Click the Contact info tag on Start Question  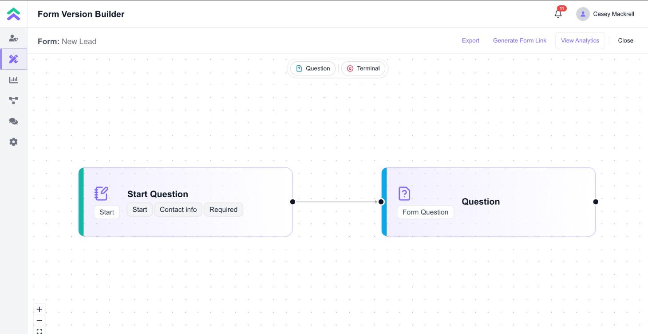[x=178, y=209]
